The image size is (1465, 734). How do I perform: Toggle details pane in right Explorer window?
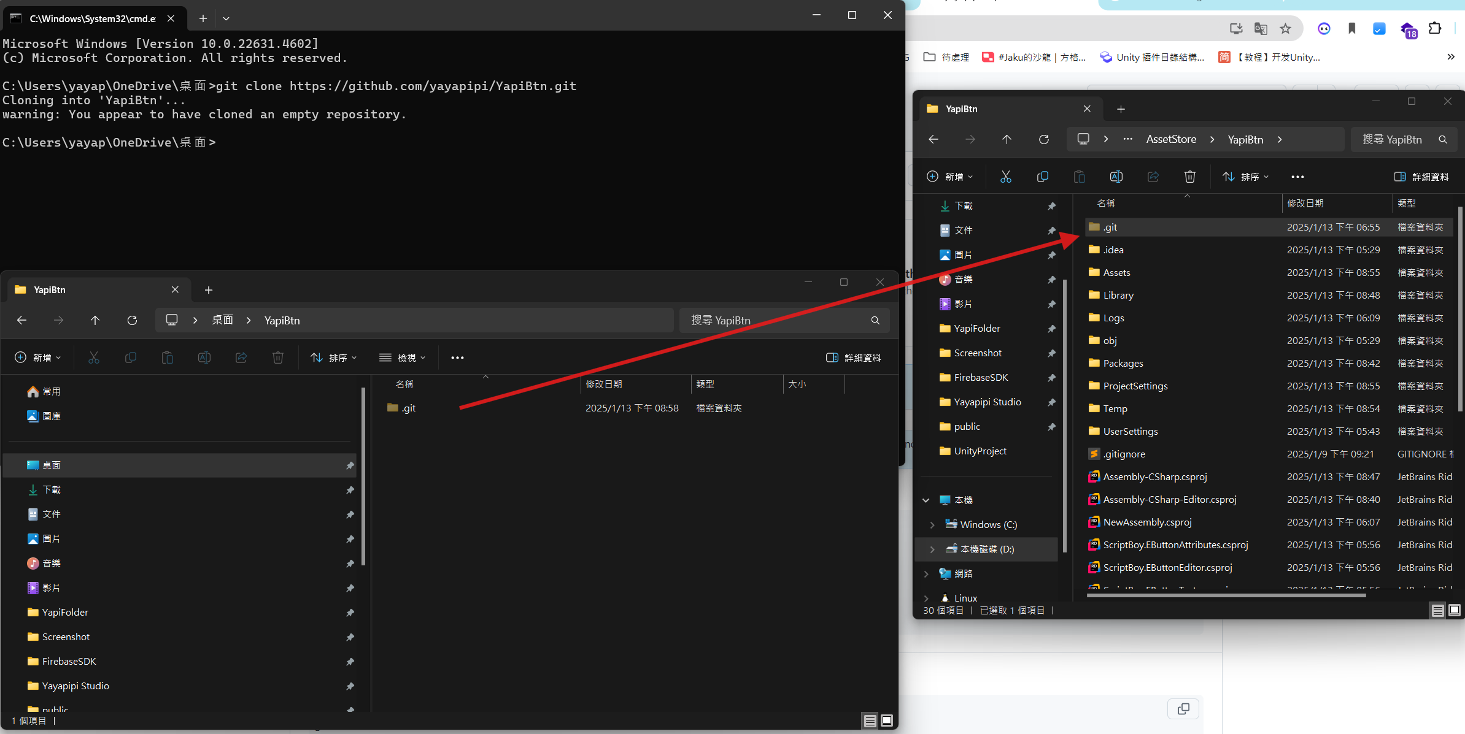coord(1421,177)
